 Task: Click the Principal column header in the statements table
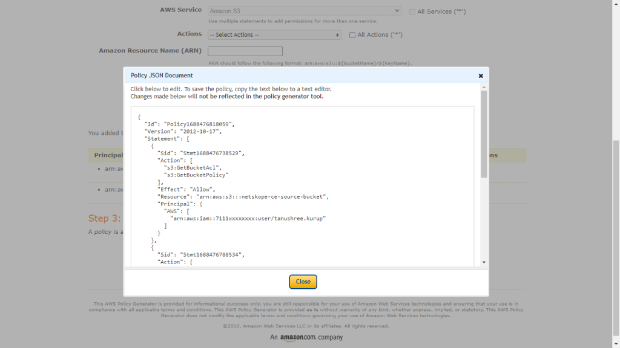108,155
